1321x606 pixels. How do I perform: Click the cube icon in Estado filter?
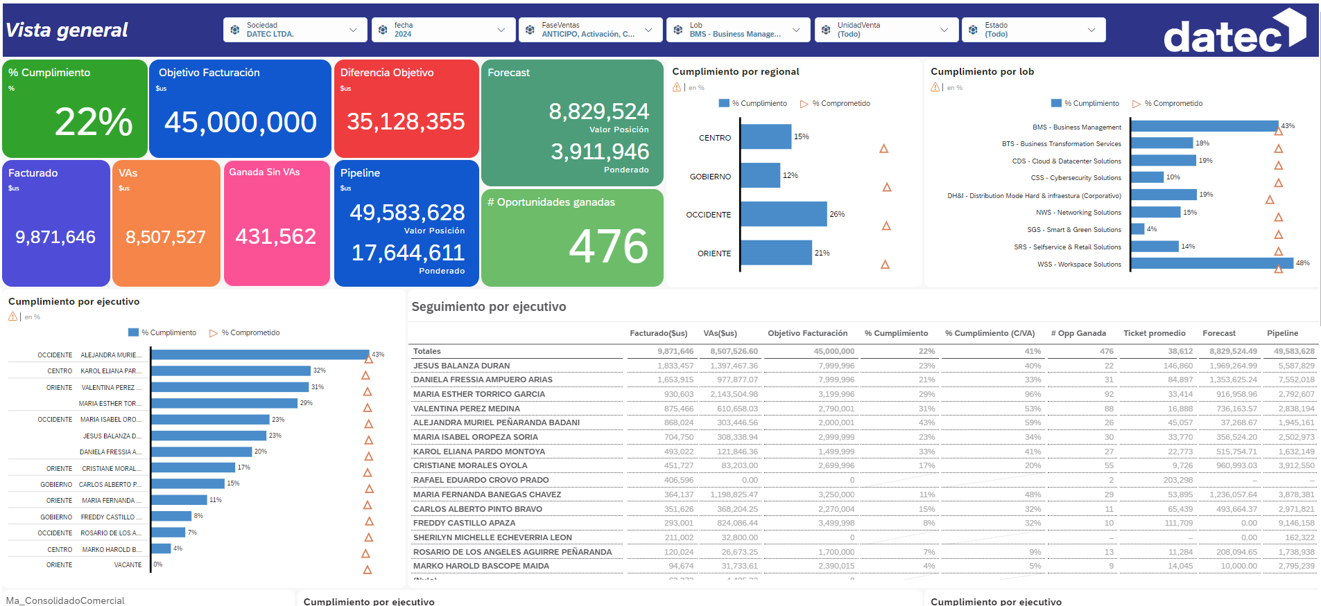973,30
